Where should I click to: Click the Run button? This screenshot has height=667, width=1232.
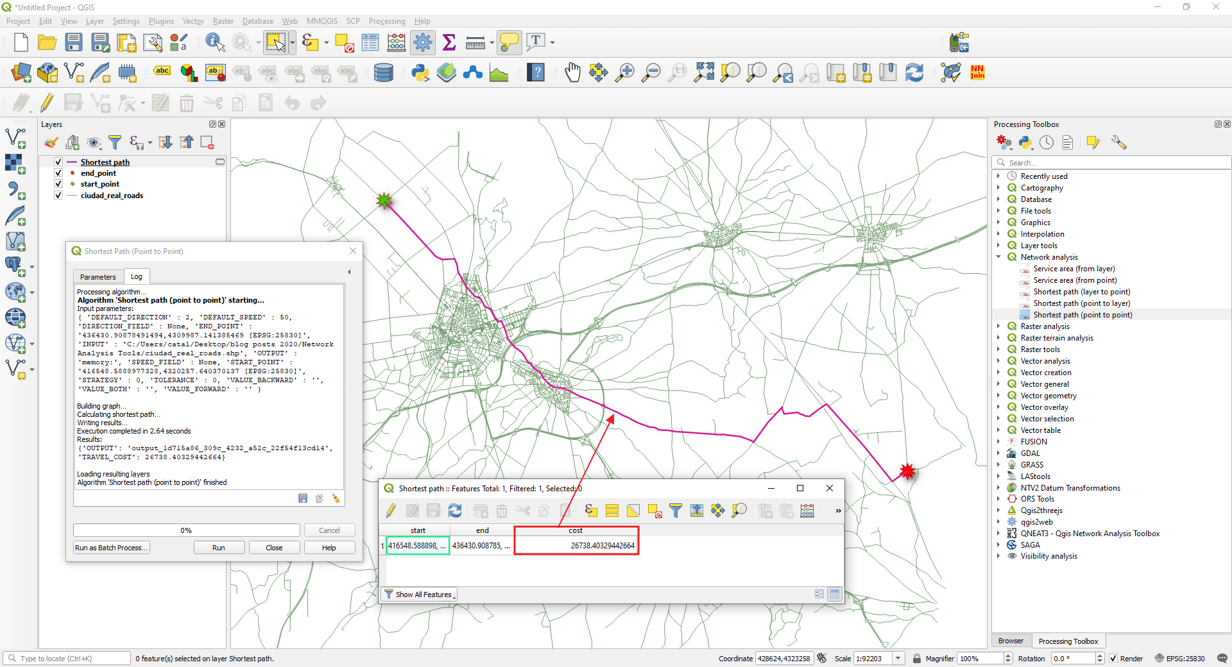219,548
